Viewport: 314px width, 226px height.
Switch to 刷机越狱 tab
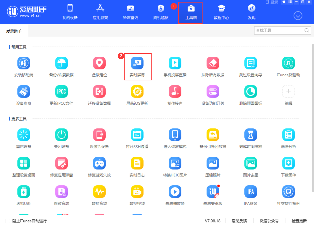point(161,12)
